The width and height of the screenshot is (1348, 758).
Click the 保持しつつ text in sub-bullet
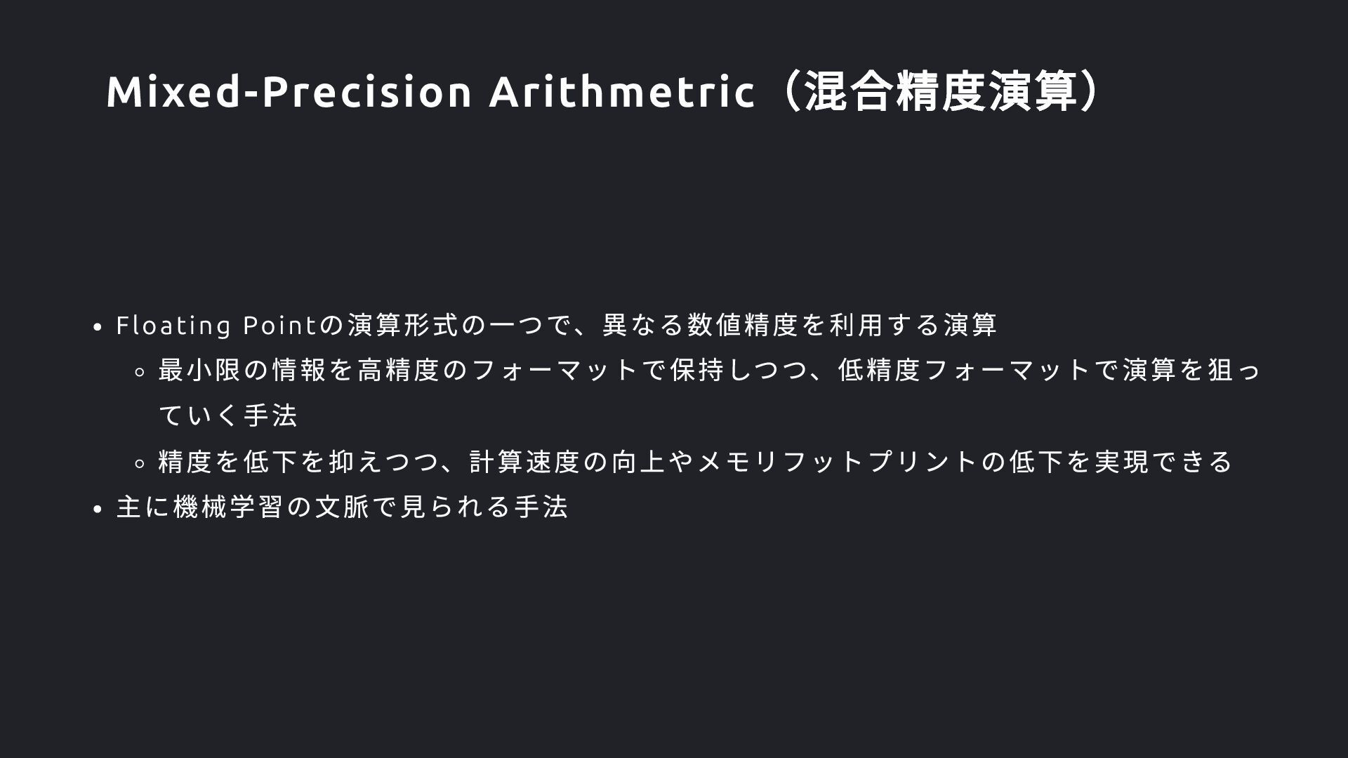[x=739, y=370]
